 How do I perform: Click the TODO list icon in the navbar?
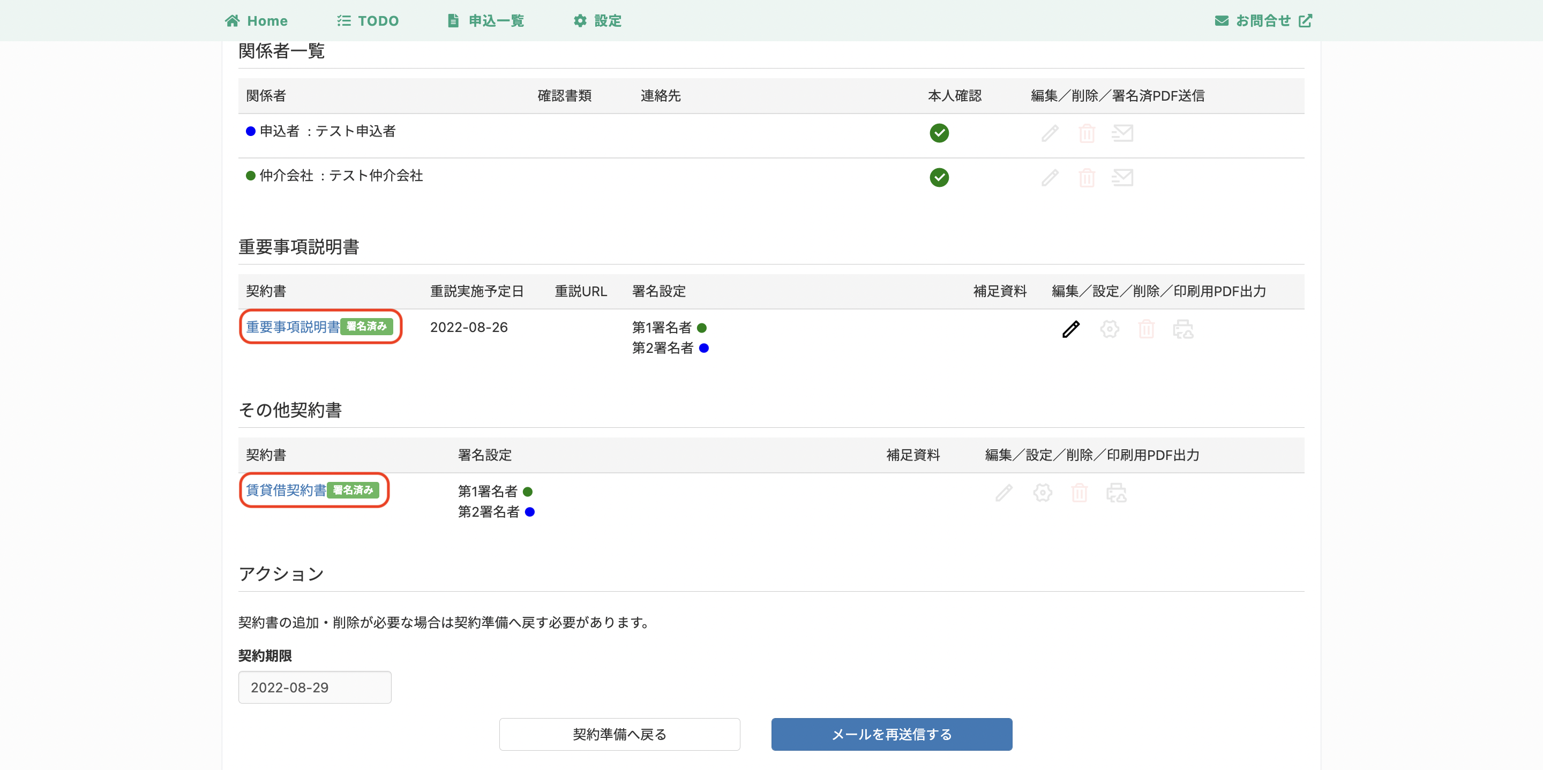tap(344, 21)
